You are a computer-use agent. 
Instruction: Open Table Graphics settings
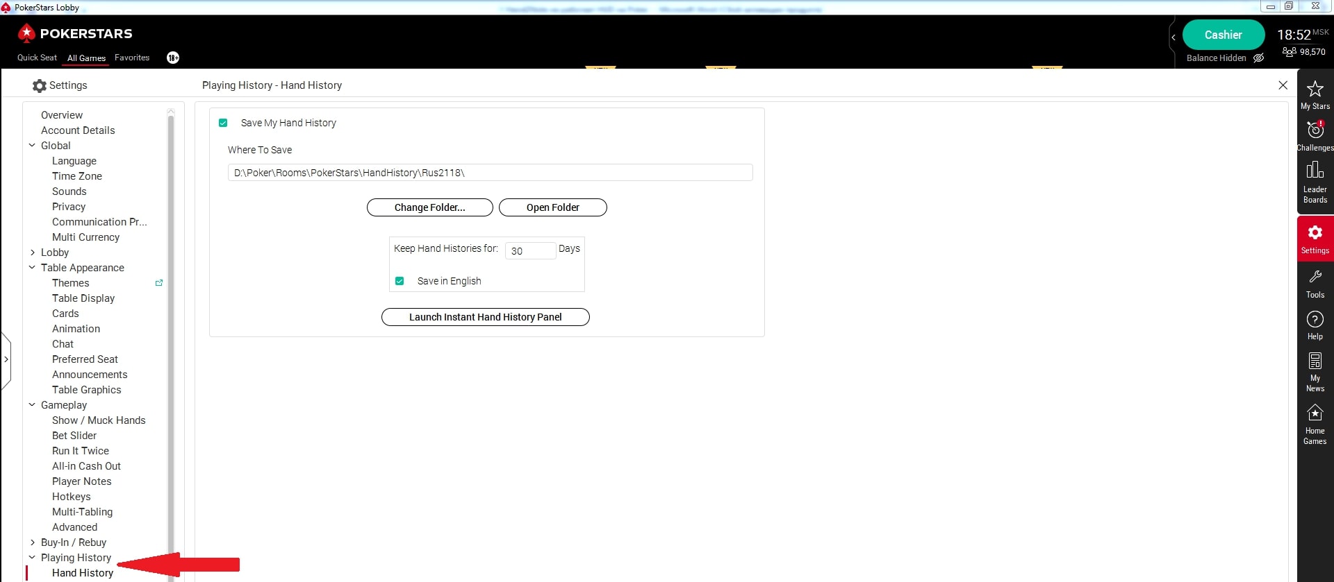coord(86,390)
